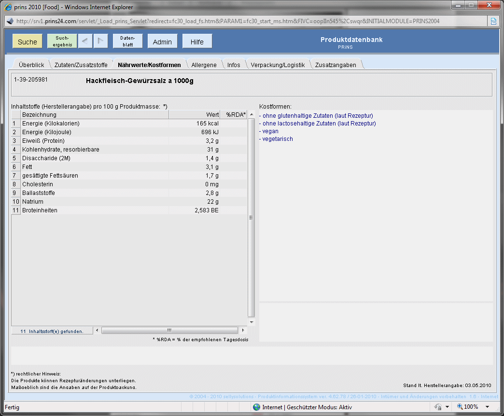Open the Allergene tab

[204, 65]
